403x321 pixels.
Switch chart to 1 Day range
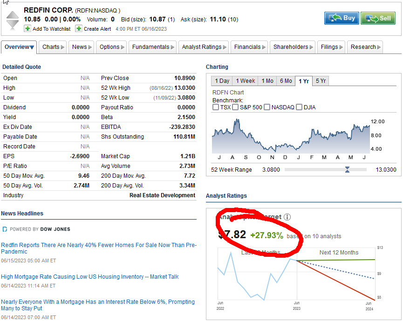[x=222, y=81]
